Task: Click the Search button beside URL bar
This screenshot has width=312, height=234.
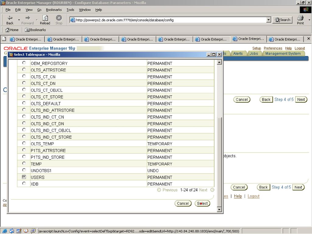Action: tap(282, 20)
